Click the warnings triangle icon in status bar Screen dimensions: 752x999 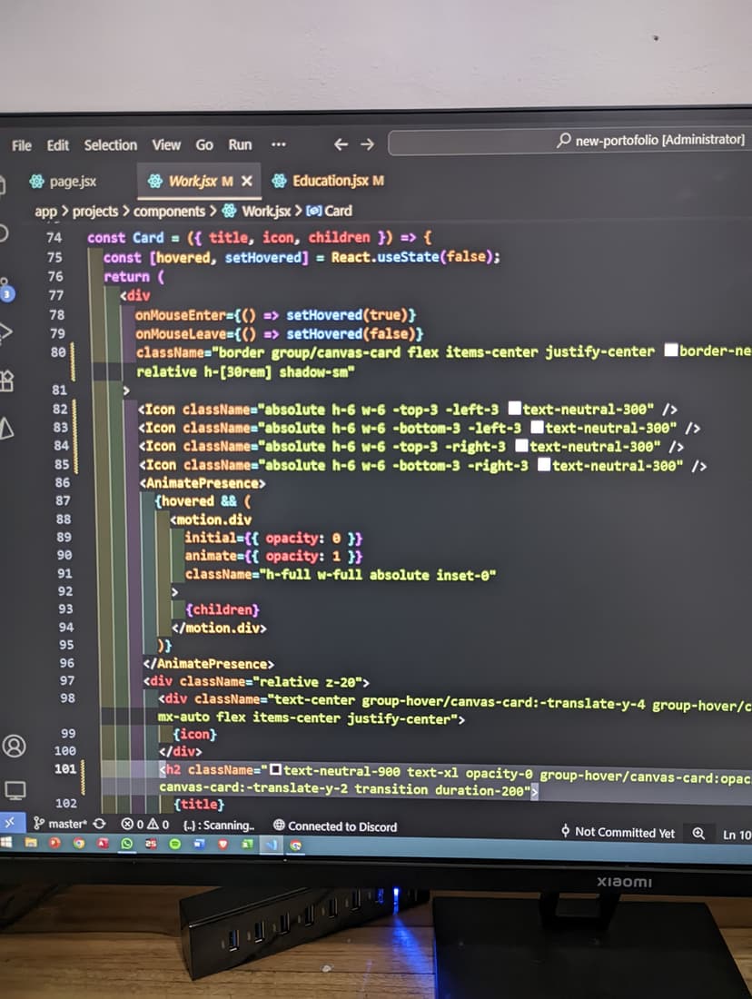click(x=153, y=825)
